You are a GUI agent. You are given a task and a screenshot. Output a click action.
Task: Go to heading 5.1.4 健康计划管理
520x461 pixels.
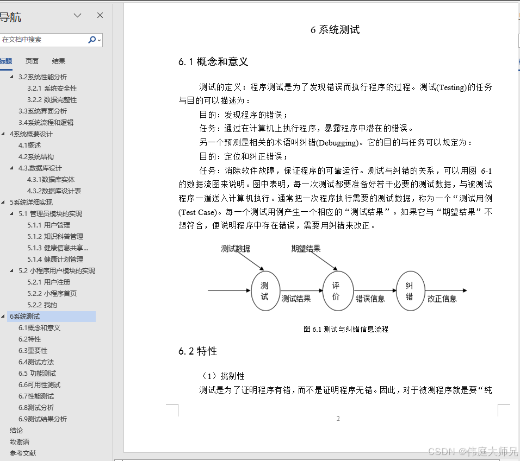click(x=55, y=260)
